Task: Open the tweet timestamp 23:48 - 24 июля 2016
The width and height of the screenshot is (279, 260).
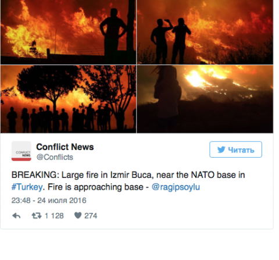Action: (49, 201)
